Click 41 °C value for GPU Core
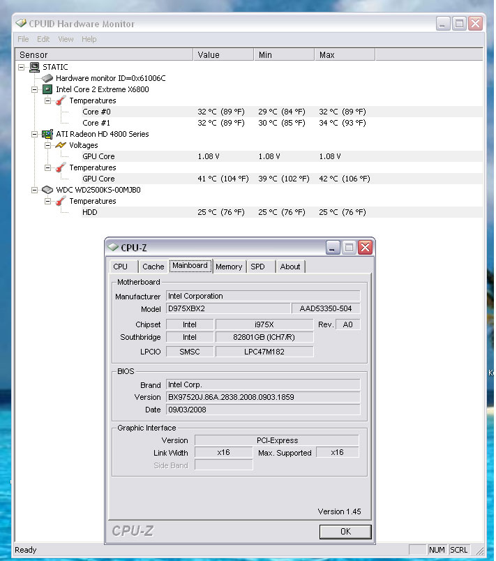The width and height of the screenshot is (496, 561). coord(223,179)
